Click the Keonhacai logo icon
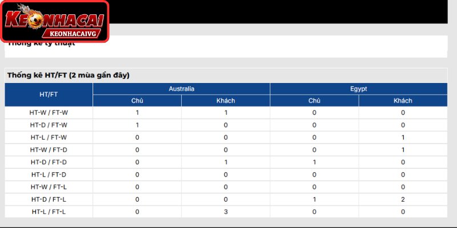The width and height of the screenshot is (457, 228). point(54,21)
